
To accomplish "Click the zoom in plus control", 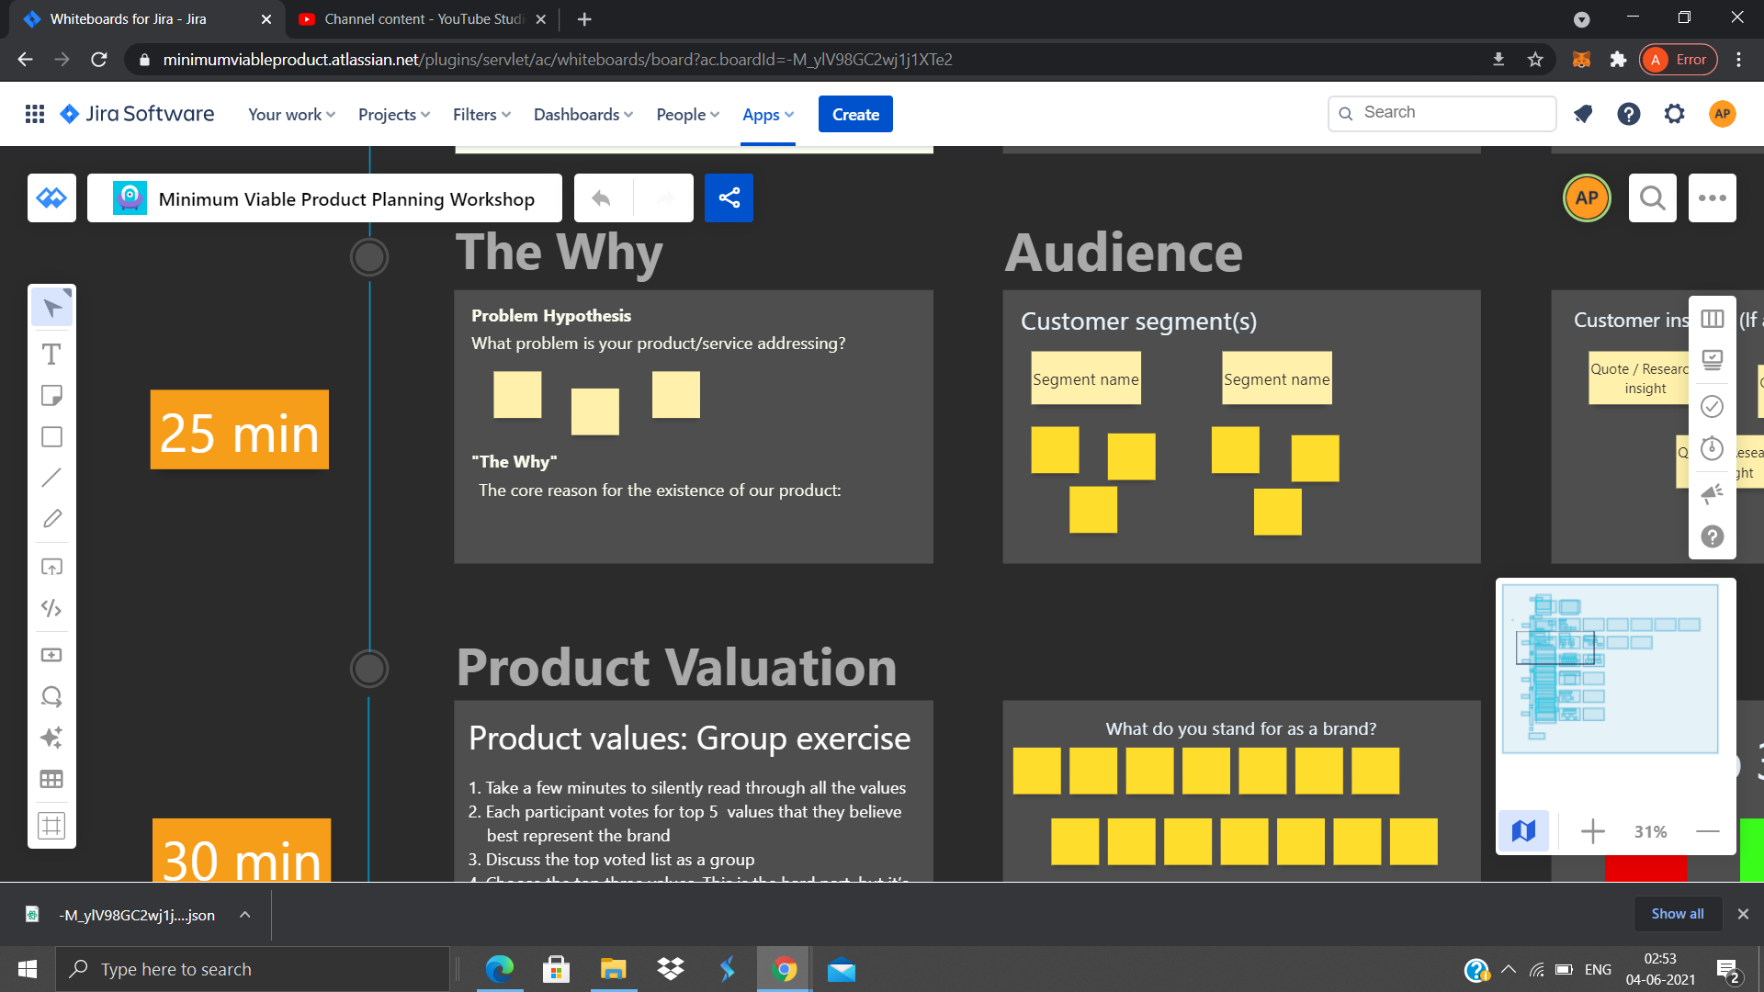I will click(1592, 832).
